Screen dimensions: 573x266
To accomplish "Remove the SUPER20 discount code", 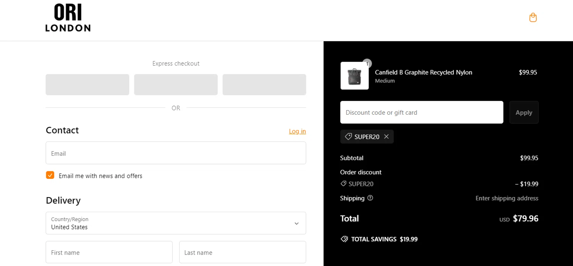I will [x=386, y=136].
